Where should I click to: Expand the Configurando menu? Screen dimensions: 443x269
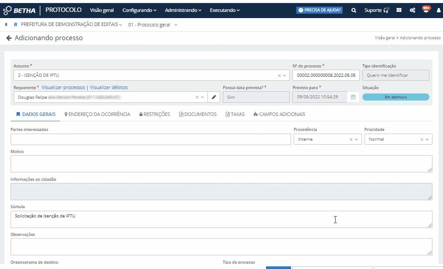tap(139, 10)
